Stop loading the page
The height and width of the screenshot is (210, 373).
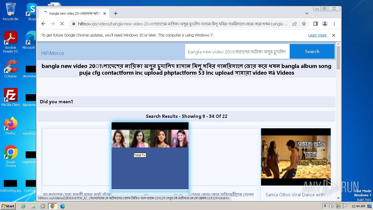click(62, 24)
